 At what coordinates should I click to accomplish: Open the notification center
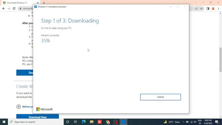217,122
